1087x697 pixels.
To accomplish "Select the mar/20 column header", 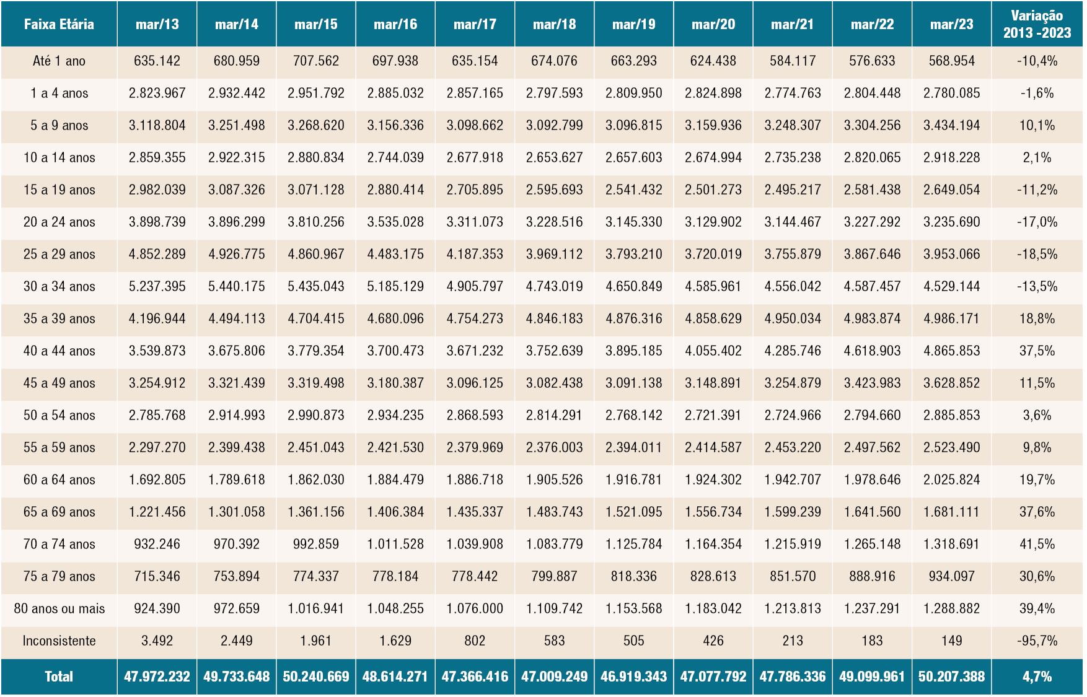I will 713,24.
